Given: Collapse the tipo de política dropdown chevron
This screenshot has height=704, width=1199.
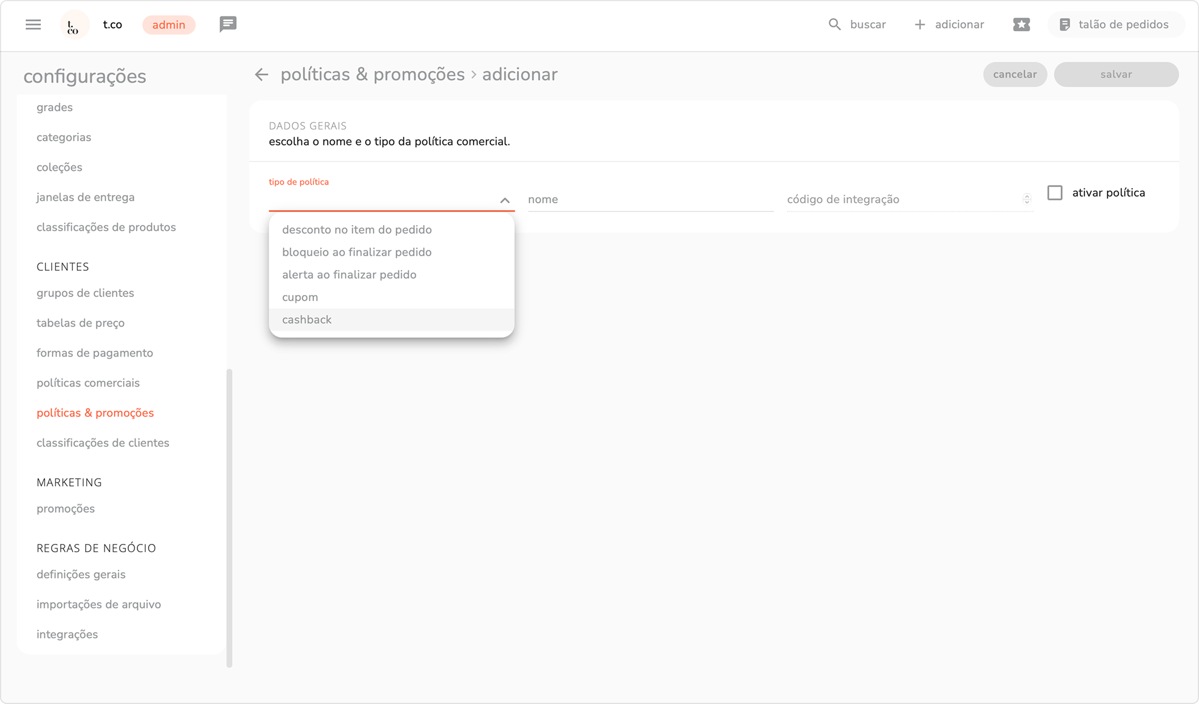Looking at the screenshot, I should (x=505, y=200).
